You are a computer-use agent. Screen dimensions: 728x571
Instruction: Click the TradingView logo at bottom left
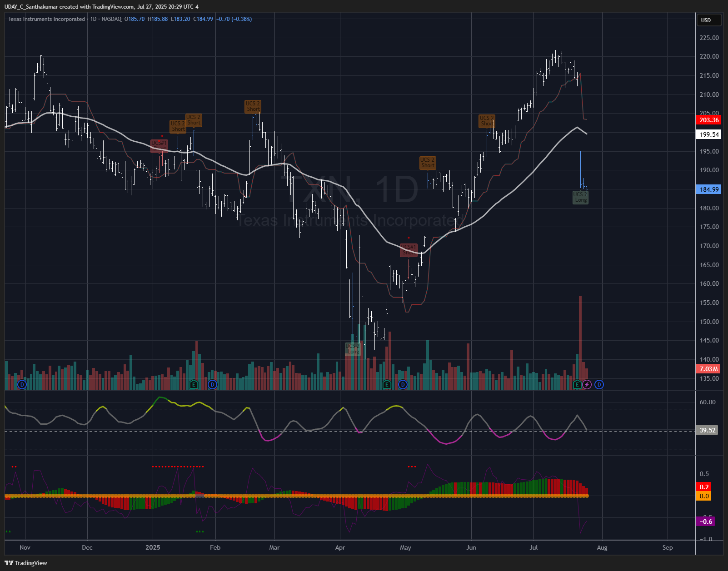[26, 563]
